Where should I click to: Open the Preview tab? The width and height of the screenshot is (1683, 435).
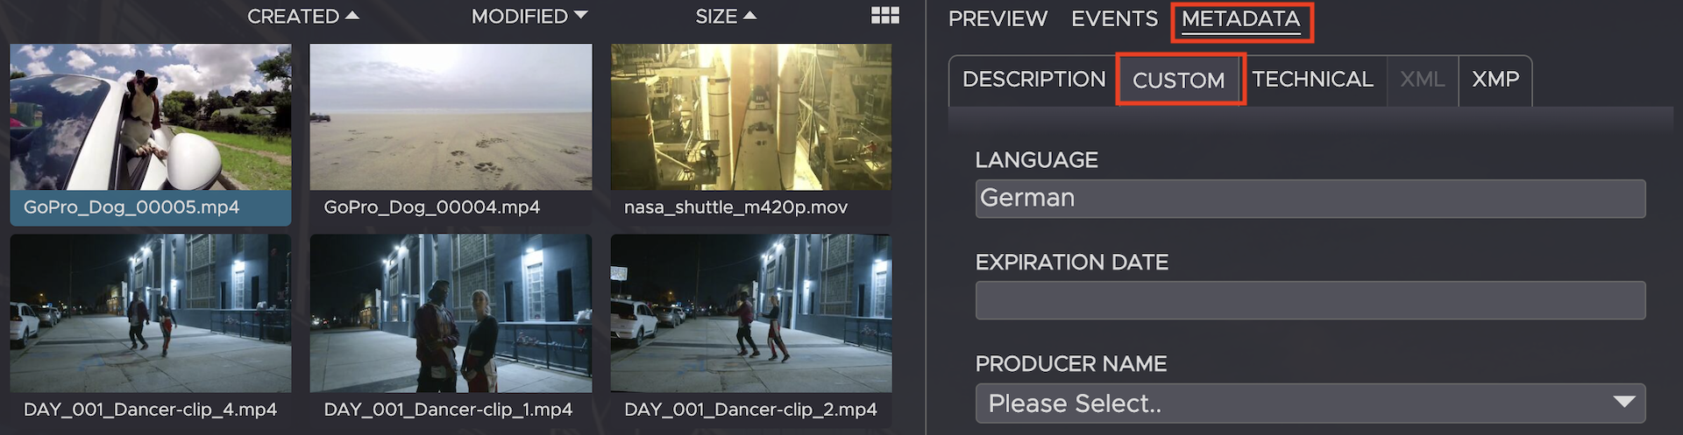tap(998, 19)
